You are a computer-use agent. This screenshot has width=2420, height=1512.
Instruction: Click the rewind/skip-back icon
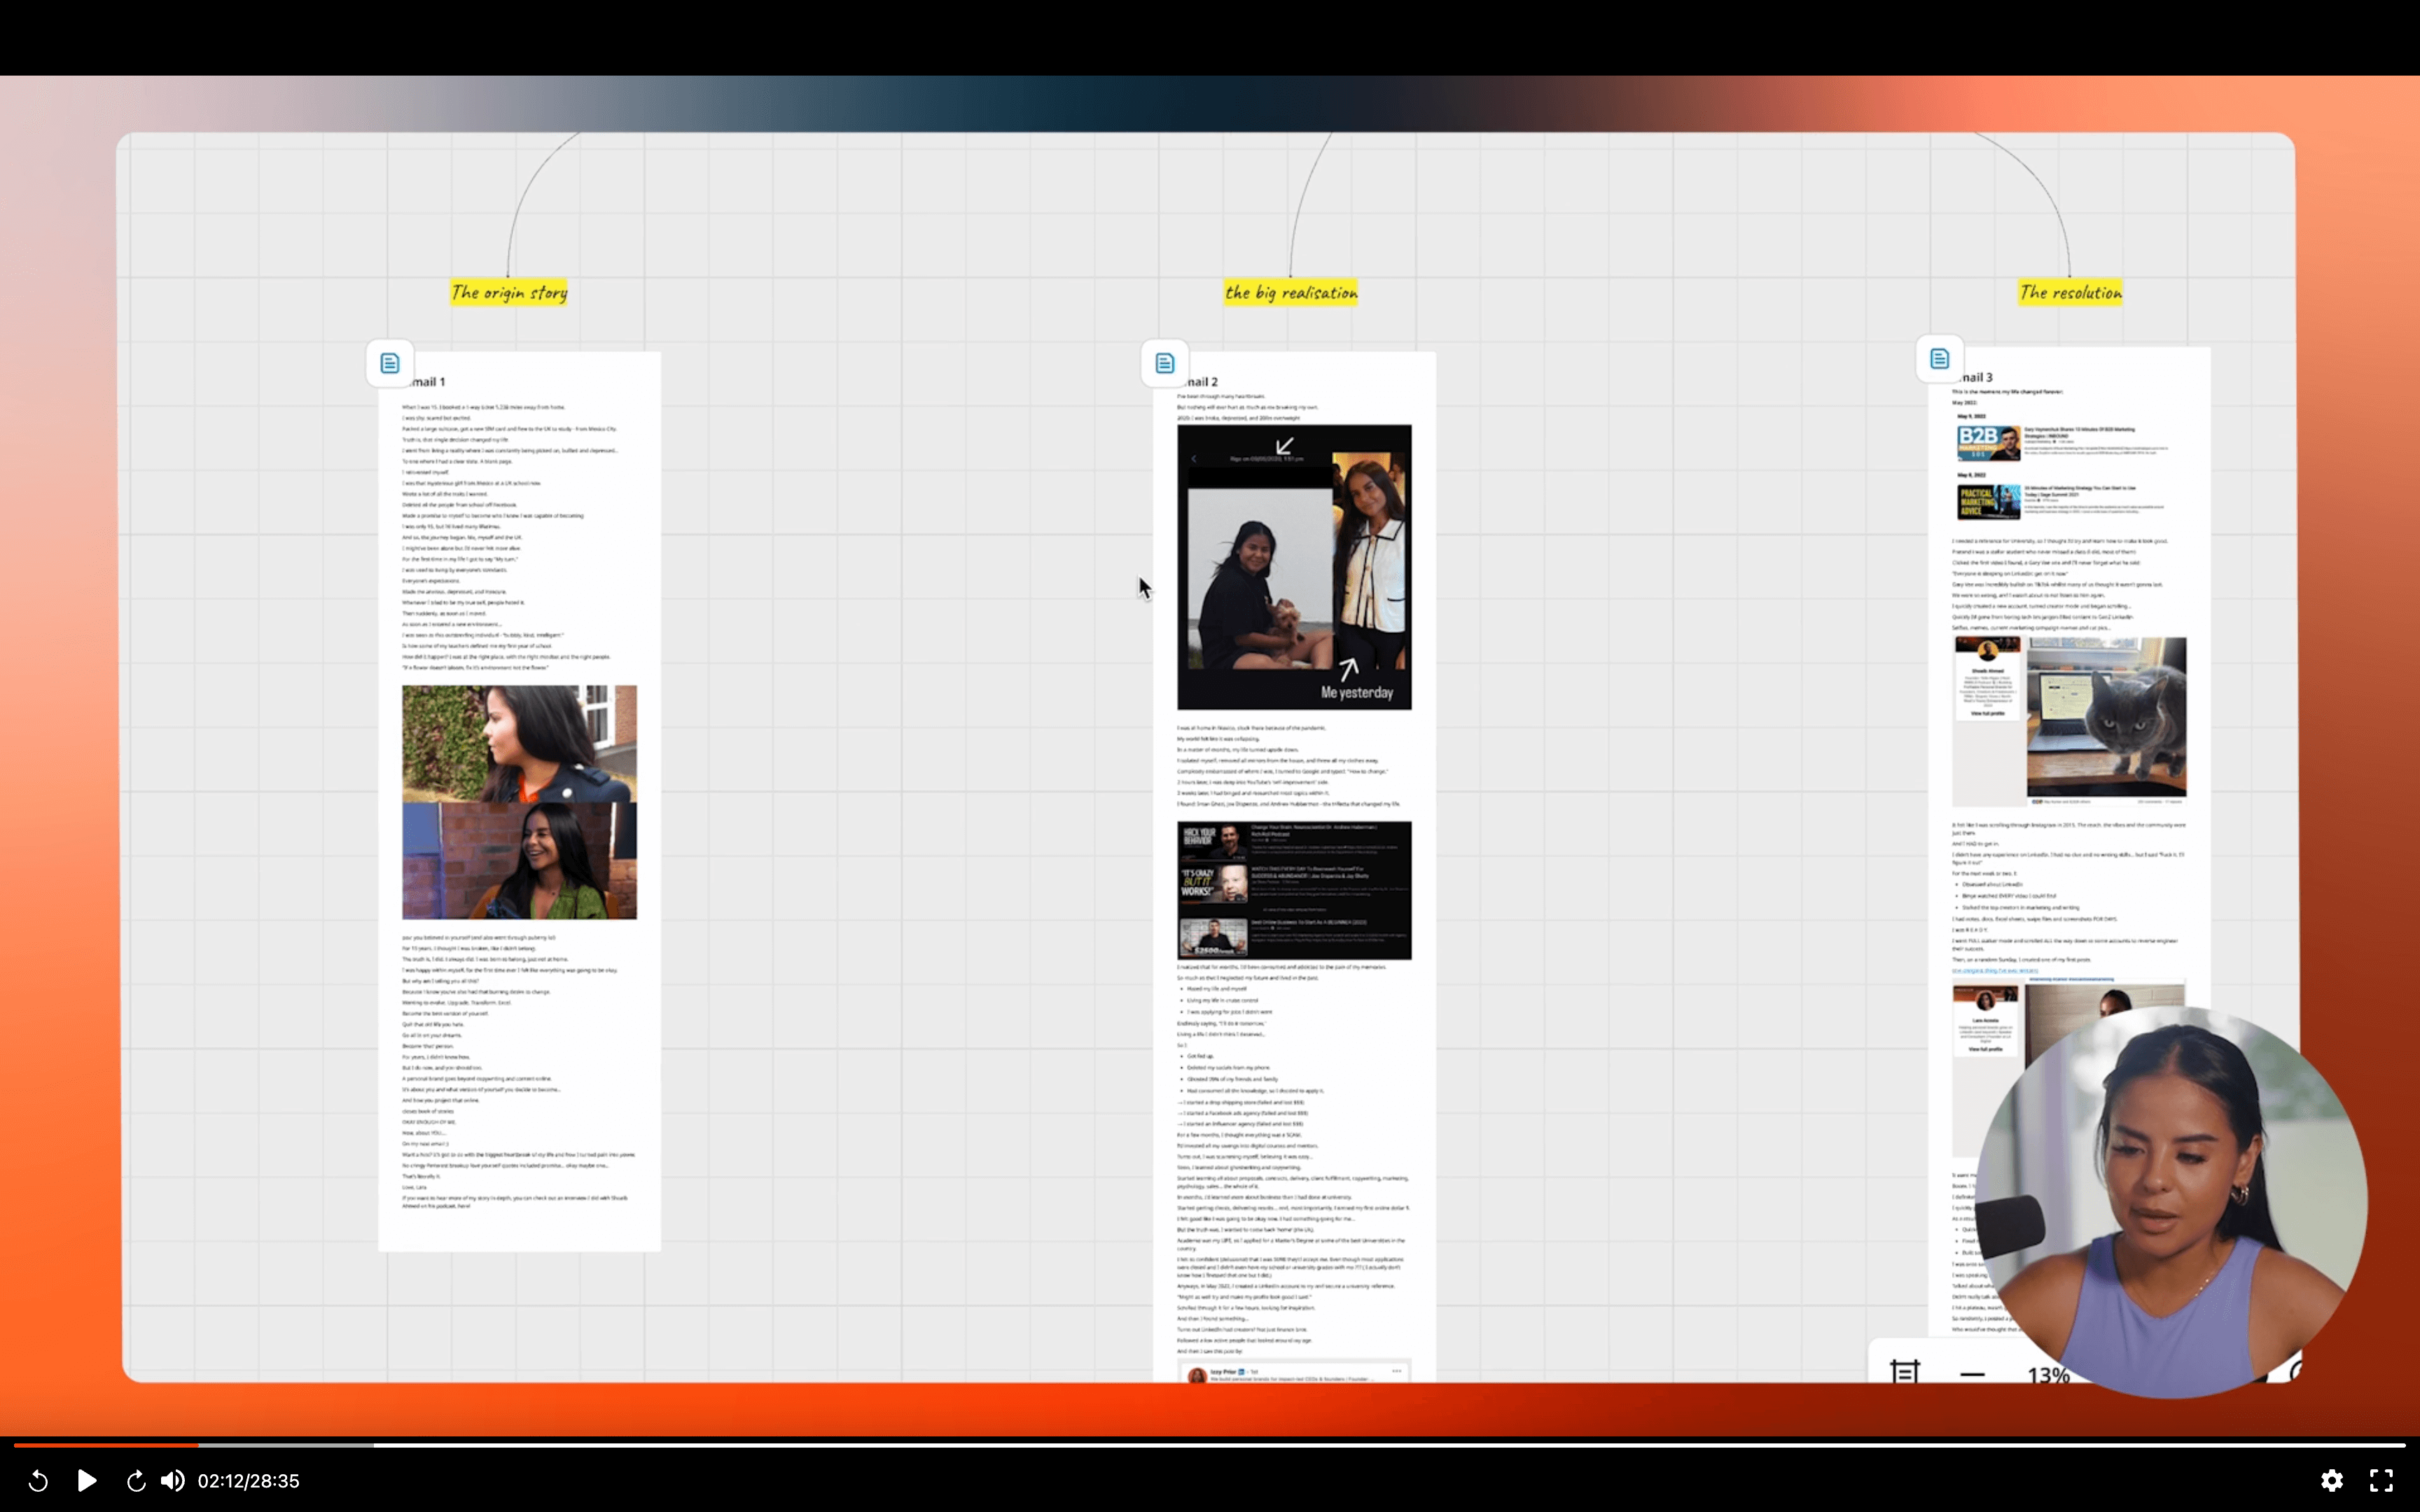(38, 1481)
